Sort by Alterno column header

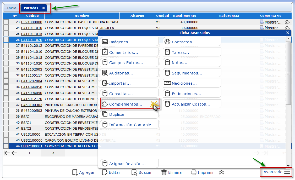coord(137,16)
